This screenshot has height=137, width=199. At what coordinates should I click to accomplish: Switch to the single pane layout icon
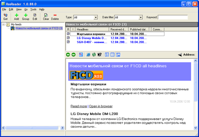113,55
